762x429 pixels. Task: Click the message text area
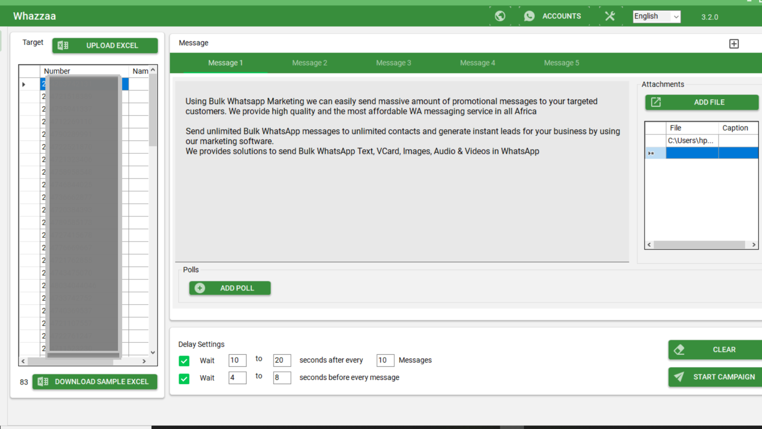click(402, 171)
